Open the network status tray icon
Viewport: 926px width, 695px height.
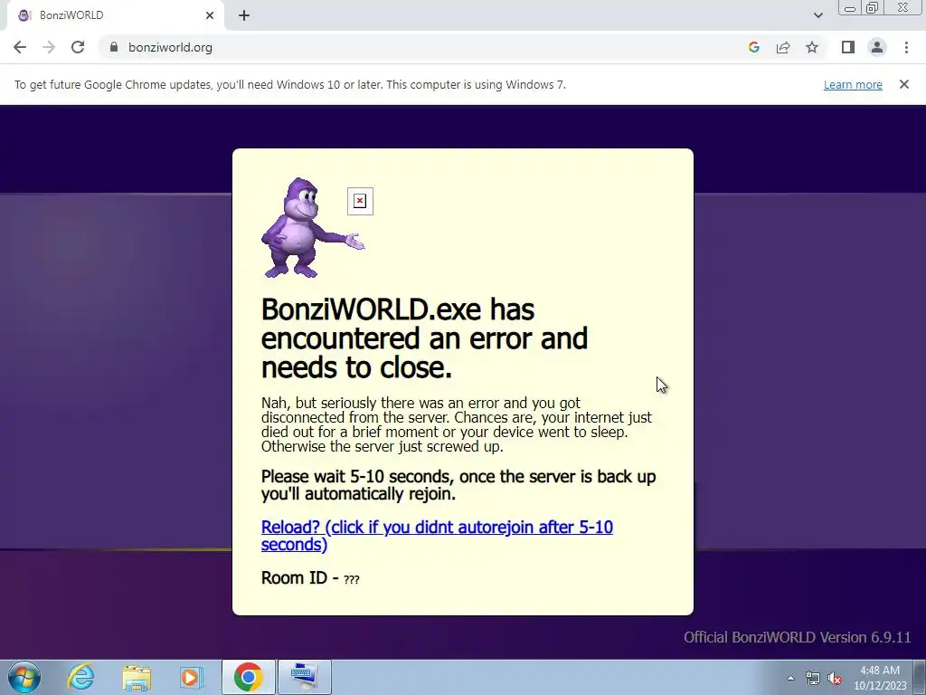(813, 679)
